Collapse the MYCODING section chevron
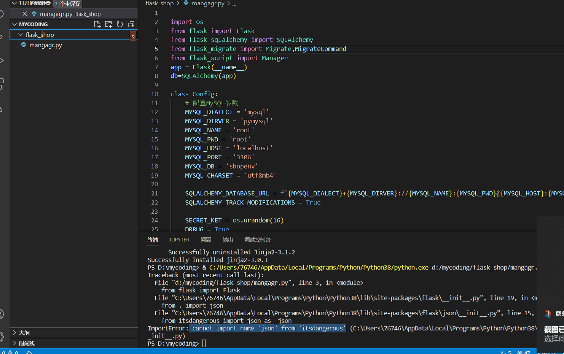The height and width of the screenshot is (354, 564). click(14, 24)
